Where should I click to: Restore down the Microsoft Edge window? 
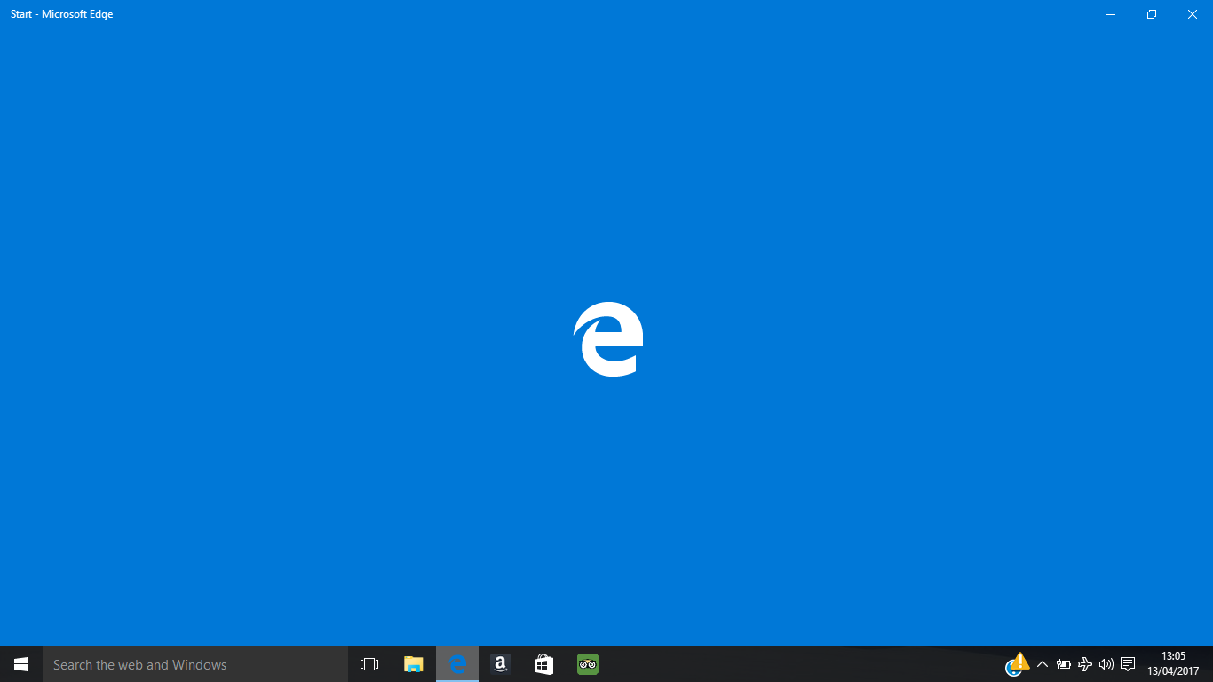(x=1152, y=14)
